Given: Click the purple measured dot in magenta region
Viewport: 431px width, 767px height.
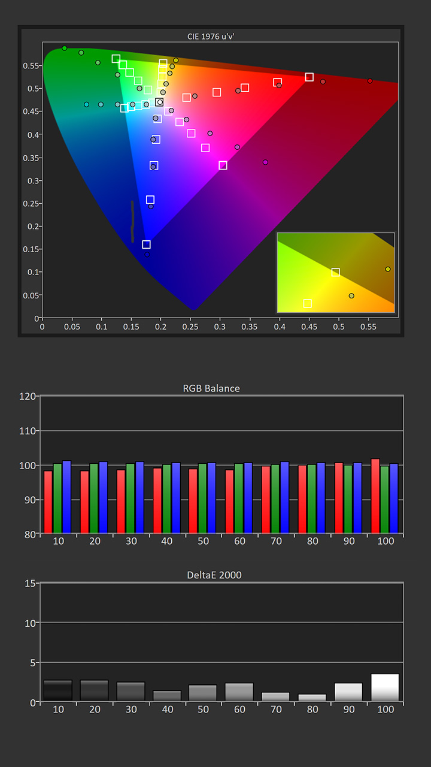Looking at the screenshot, I should 265,162.
